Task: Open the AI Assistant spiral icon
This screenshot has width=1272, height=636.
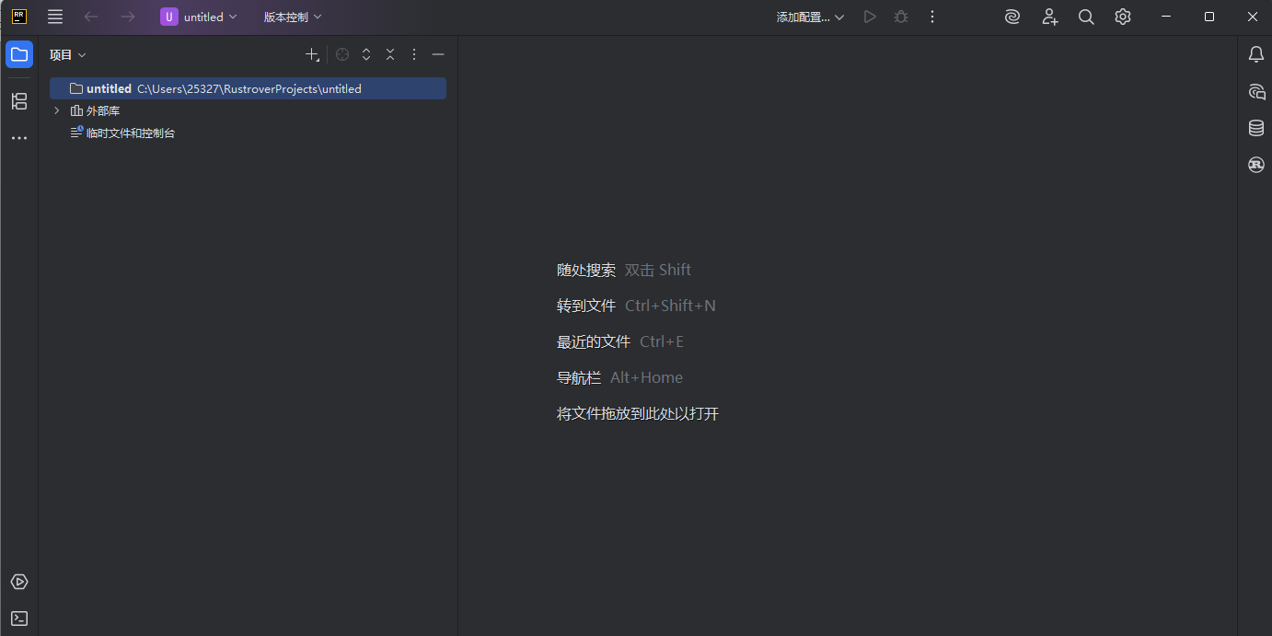Action: coord(1012,17)
